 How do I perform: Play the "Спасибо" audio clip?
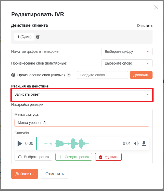pyautogui.click(x=20, y=143)
